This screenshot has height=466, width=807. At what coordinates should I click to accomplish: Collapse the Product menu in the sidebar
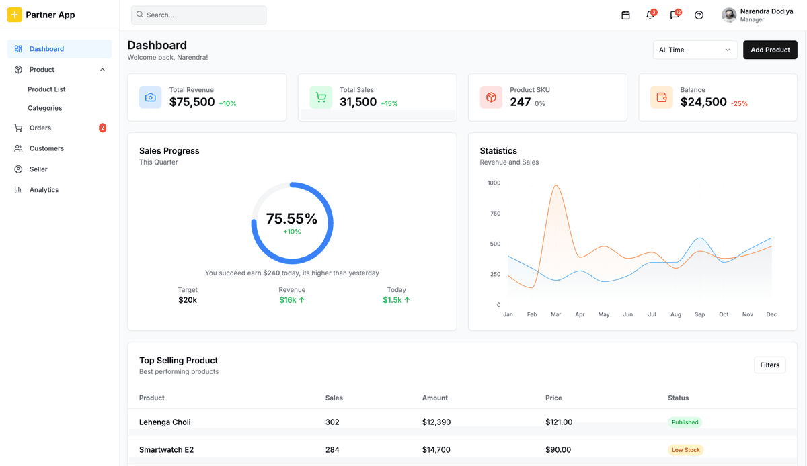(102, 69)
